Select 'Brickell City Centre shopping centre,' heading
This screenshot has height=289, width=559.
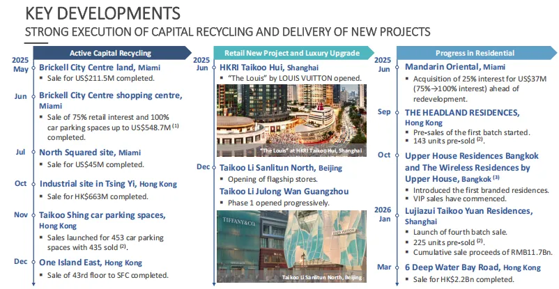point(111,95)
